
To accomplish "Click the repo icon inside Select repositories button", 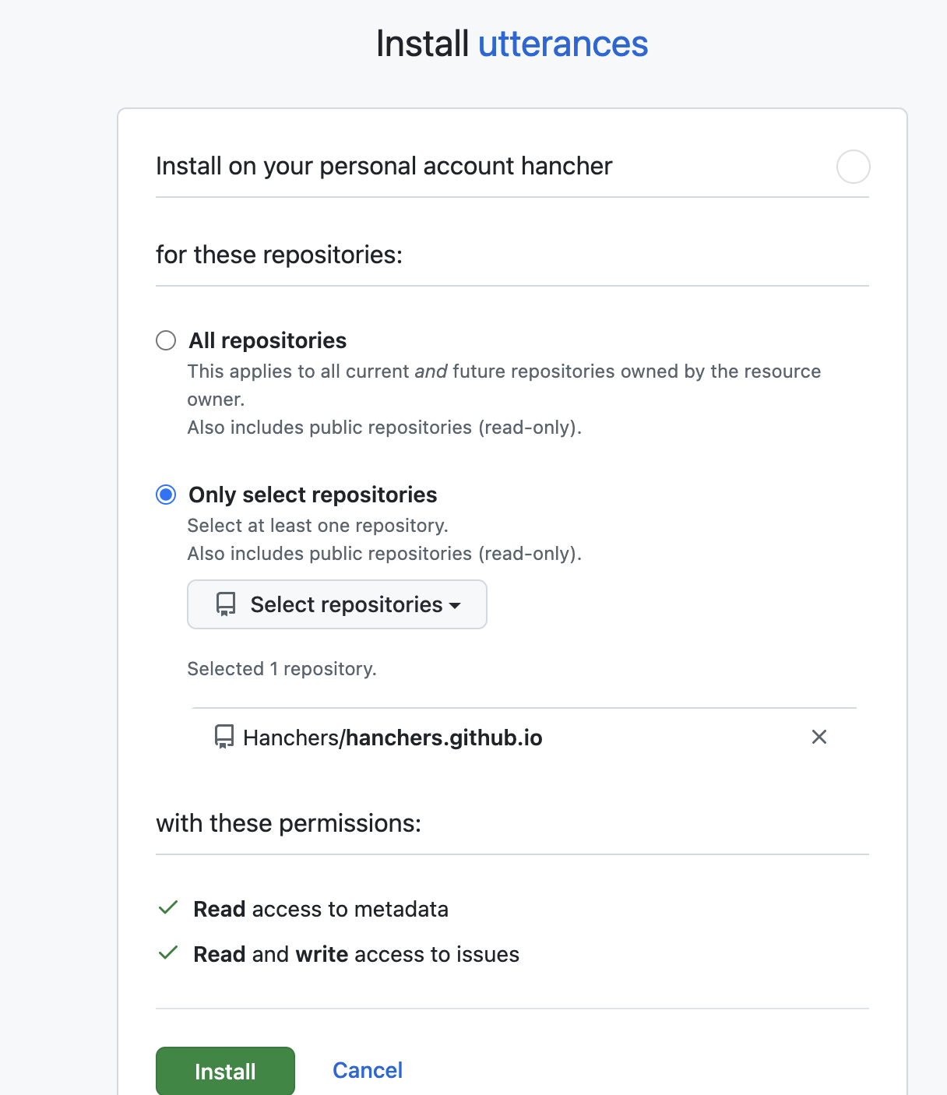I will (226, 604).
